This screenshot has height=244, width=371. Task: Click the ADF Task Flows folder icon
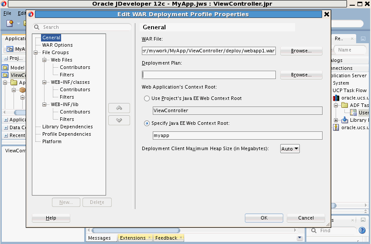click(x=344, y=105)
